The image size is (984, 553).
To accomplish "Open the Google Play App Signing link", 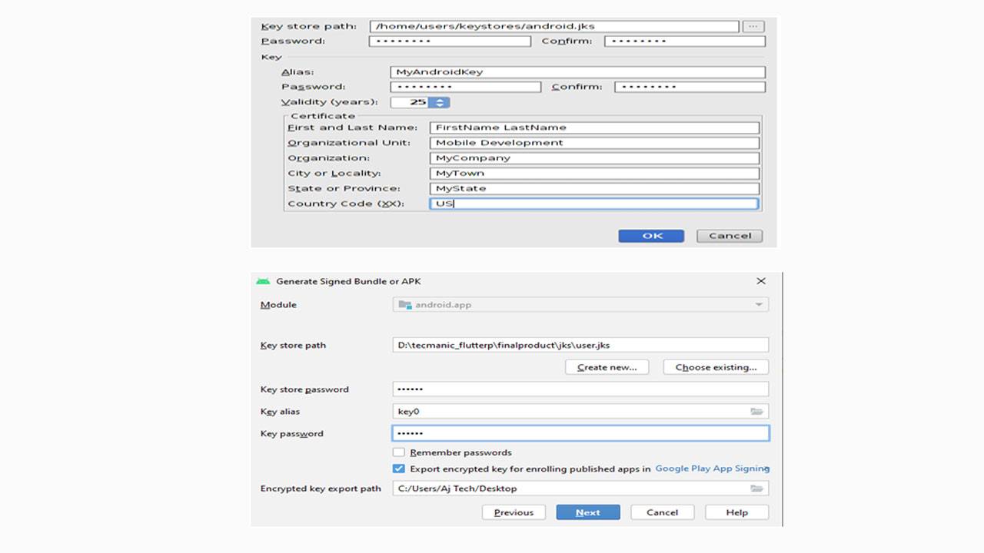I will coord(712,469).
